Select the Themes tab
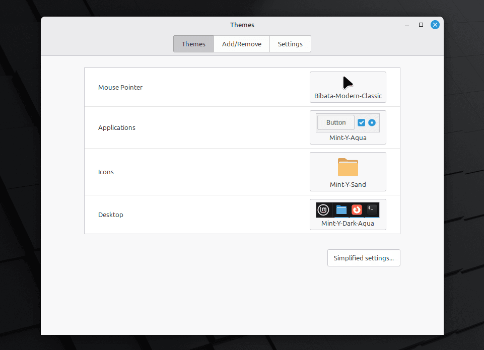Screen dimensions: 484x350 tap(193, 44)
